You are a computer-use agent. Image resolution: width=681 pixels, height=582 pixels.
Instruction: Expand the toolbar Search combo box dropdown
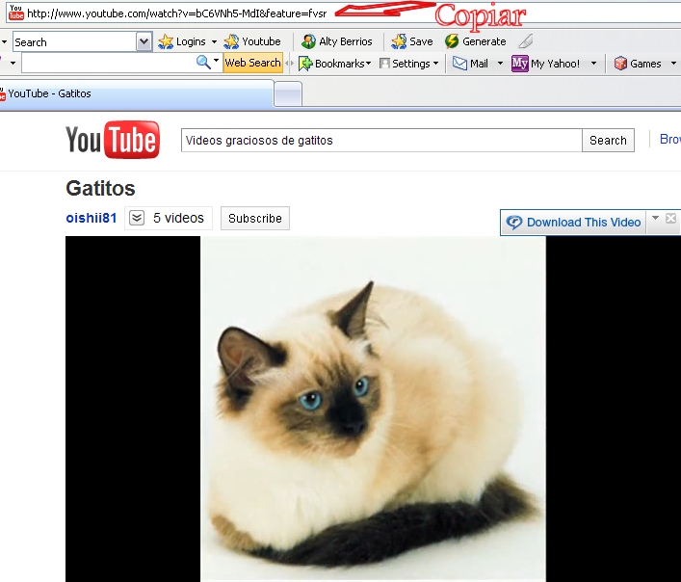[144, 42]
